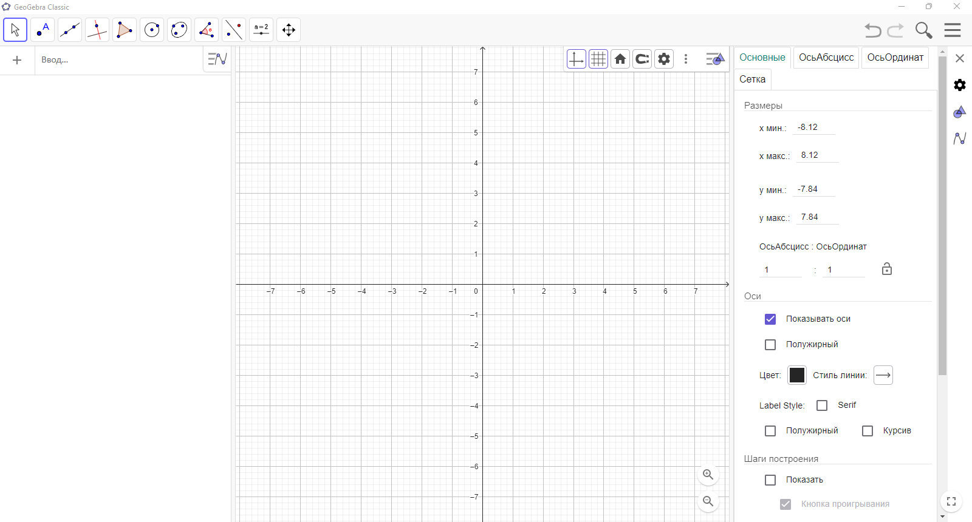972x522 pixels.
Task: Select the Line through two points tool
Action: click(x=70, y=30)
